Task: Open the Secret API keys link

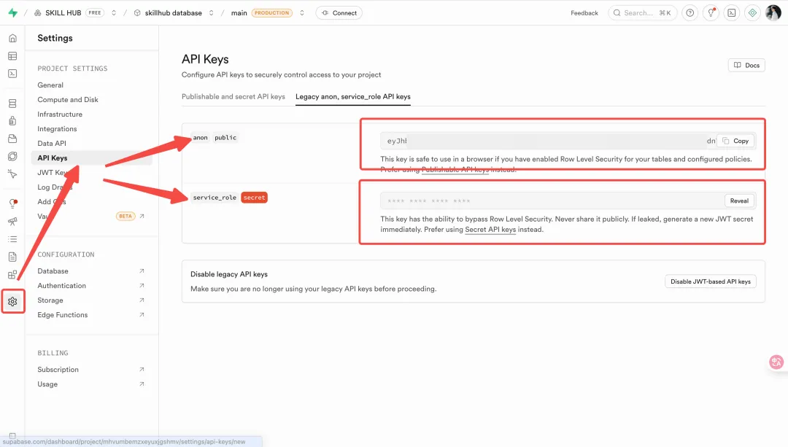Action: (x=490, y=230)
